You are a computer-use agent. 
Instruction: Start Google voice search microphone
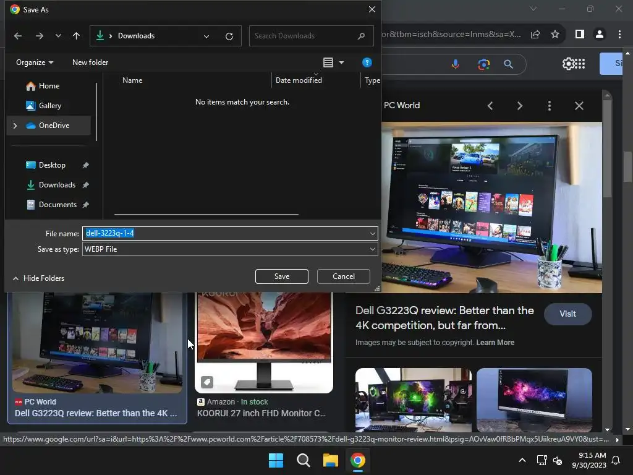(x=456, y=64)
